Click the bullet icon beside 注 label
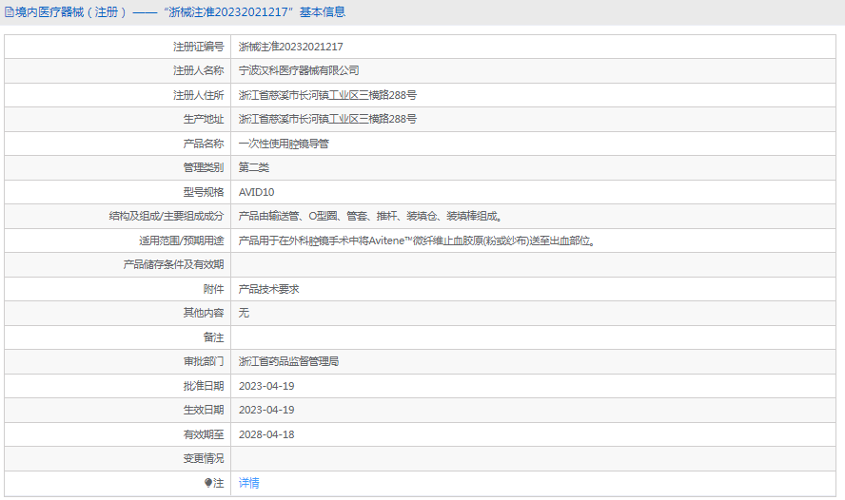The height and width of the screenshot is (500, 845). point(208,483)
